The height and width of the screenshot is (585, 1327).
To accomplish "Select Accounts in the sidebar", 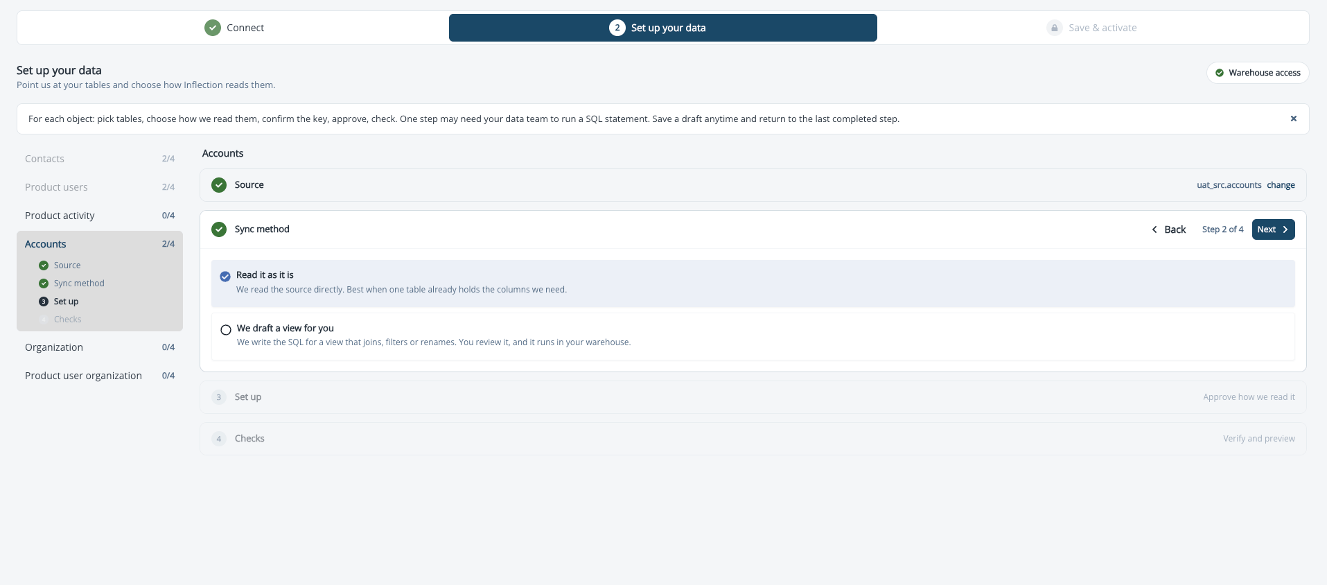I will pyautogui.click(x=100, y=244).
